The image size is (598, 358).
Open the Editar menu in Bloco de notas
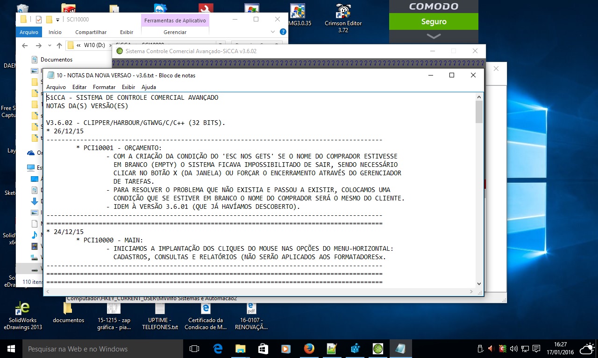pyautogui.click(x=79, y=87)
